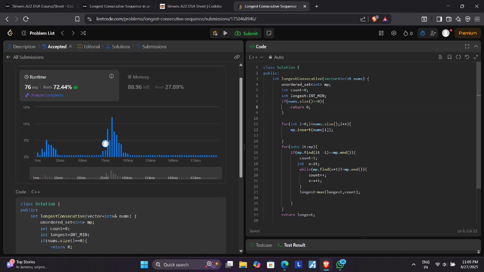Pick a random problem shuffle icon

point(83,33)
